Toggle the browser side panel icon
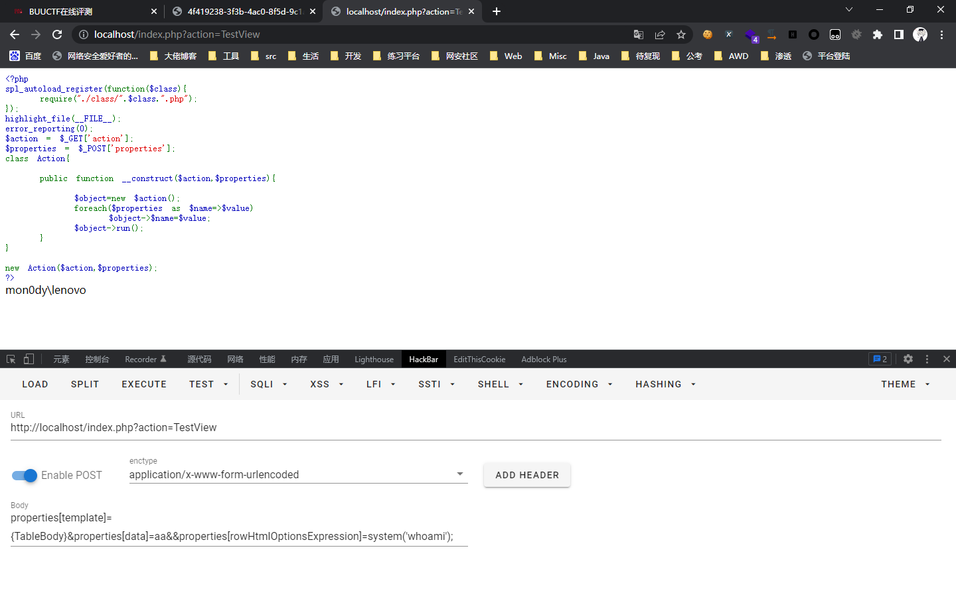 [x=899, y=34]
